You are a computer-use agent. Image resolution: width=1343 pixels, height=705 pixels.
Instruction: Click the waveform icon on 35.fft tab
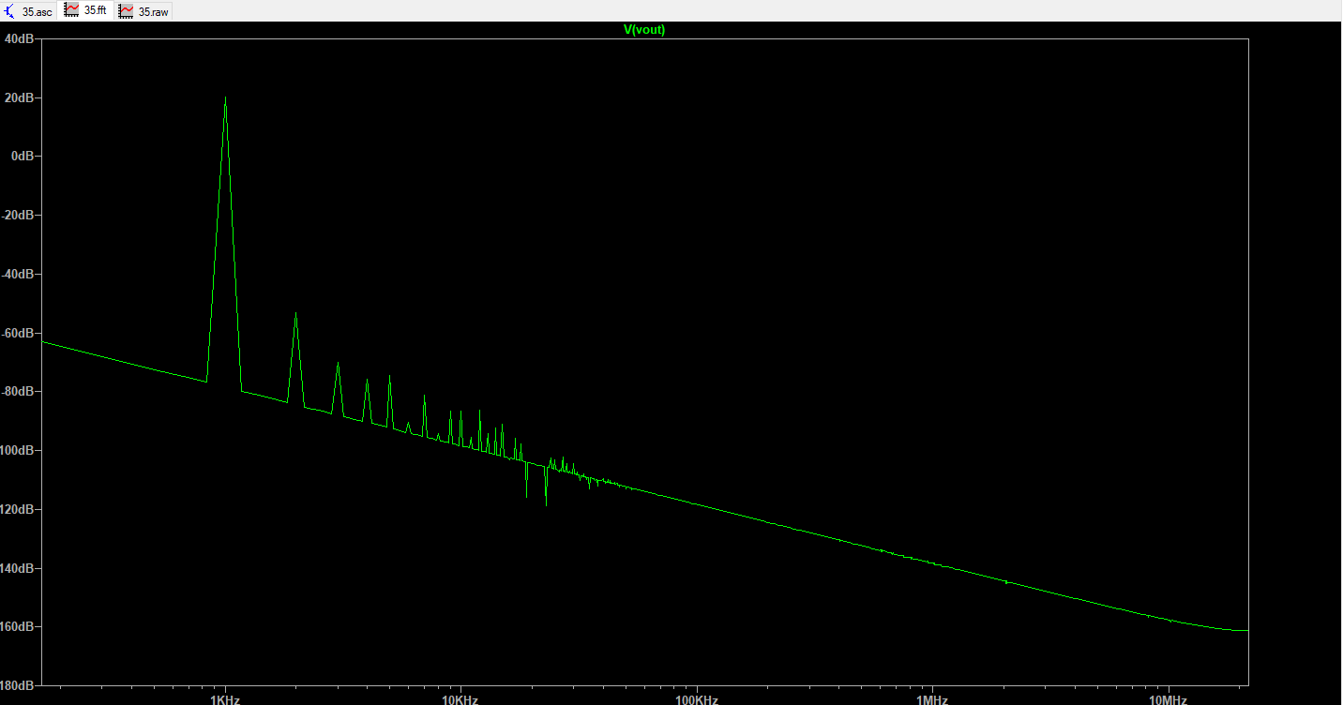71,10
